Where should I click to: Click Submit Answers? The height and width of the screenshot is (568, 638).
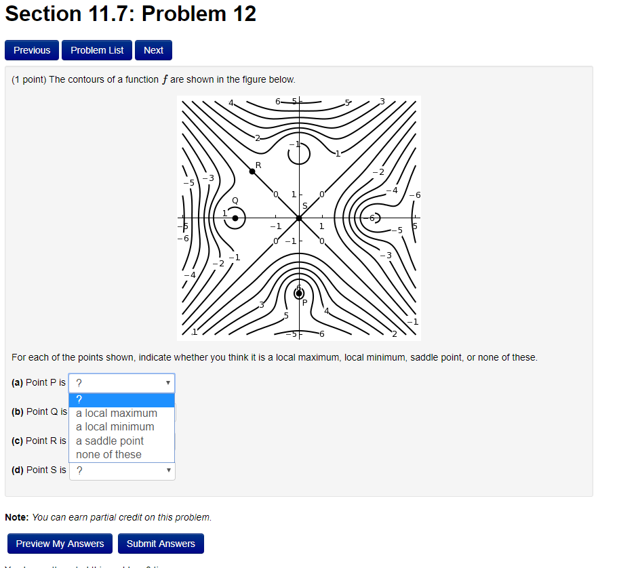click(161, 543)
